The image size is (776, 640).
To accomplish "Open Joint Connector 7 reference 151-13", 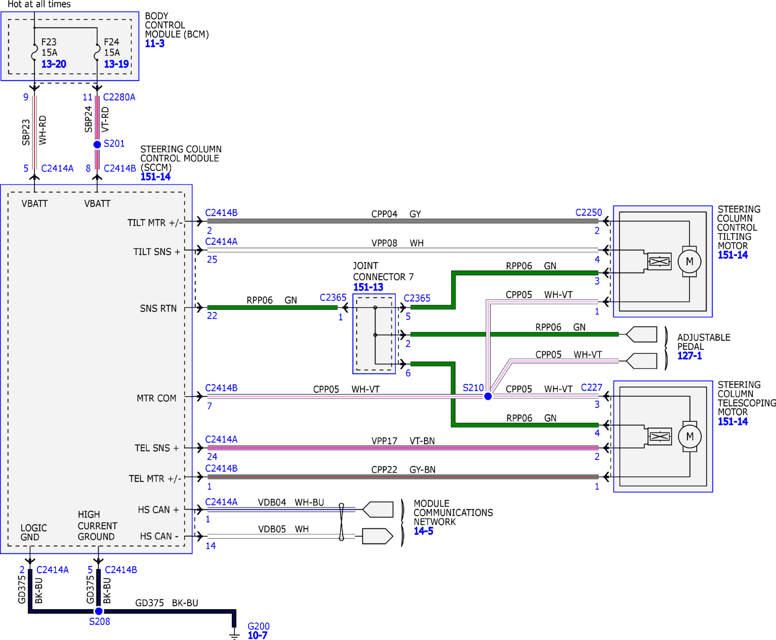I will pos(368,287).
